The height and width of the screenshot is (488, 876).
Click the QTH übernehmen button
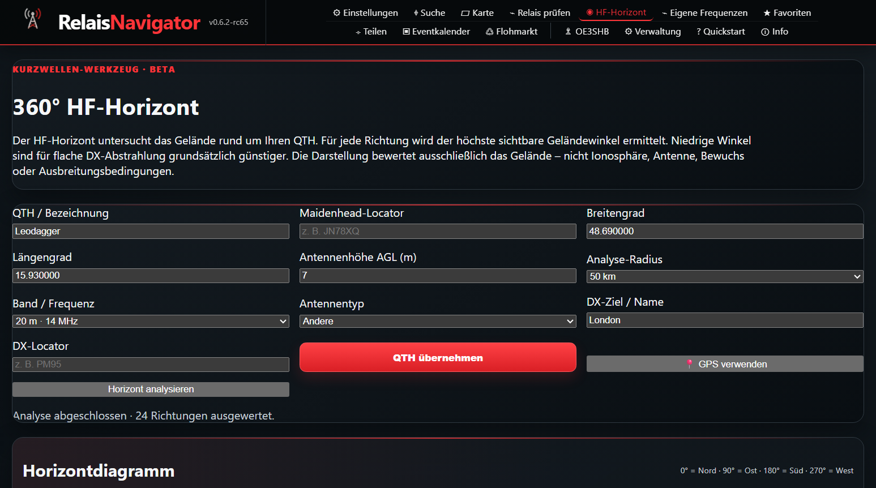pos(438,357)
